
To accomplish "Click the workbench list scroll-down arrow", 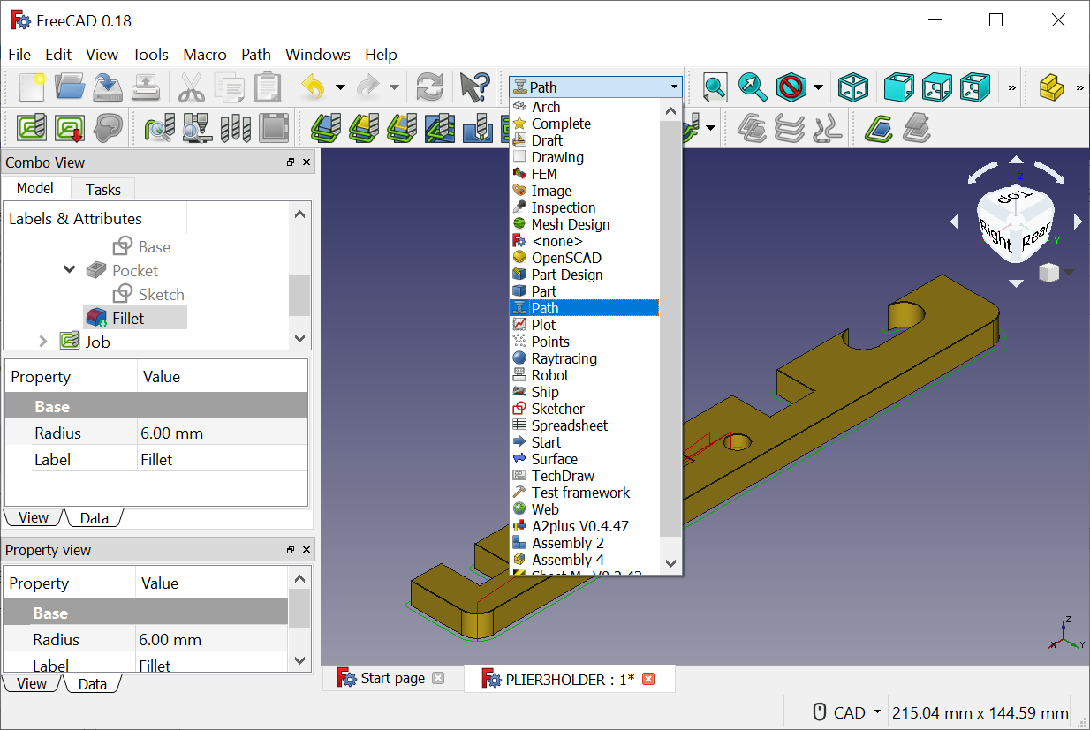I will click(x=670, y=563).
